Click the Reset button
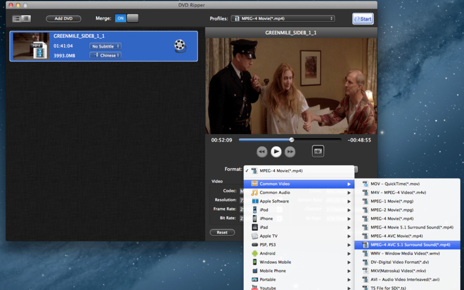Screen dimensions: 464x290 click(222, 233)
